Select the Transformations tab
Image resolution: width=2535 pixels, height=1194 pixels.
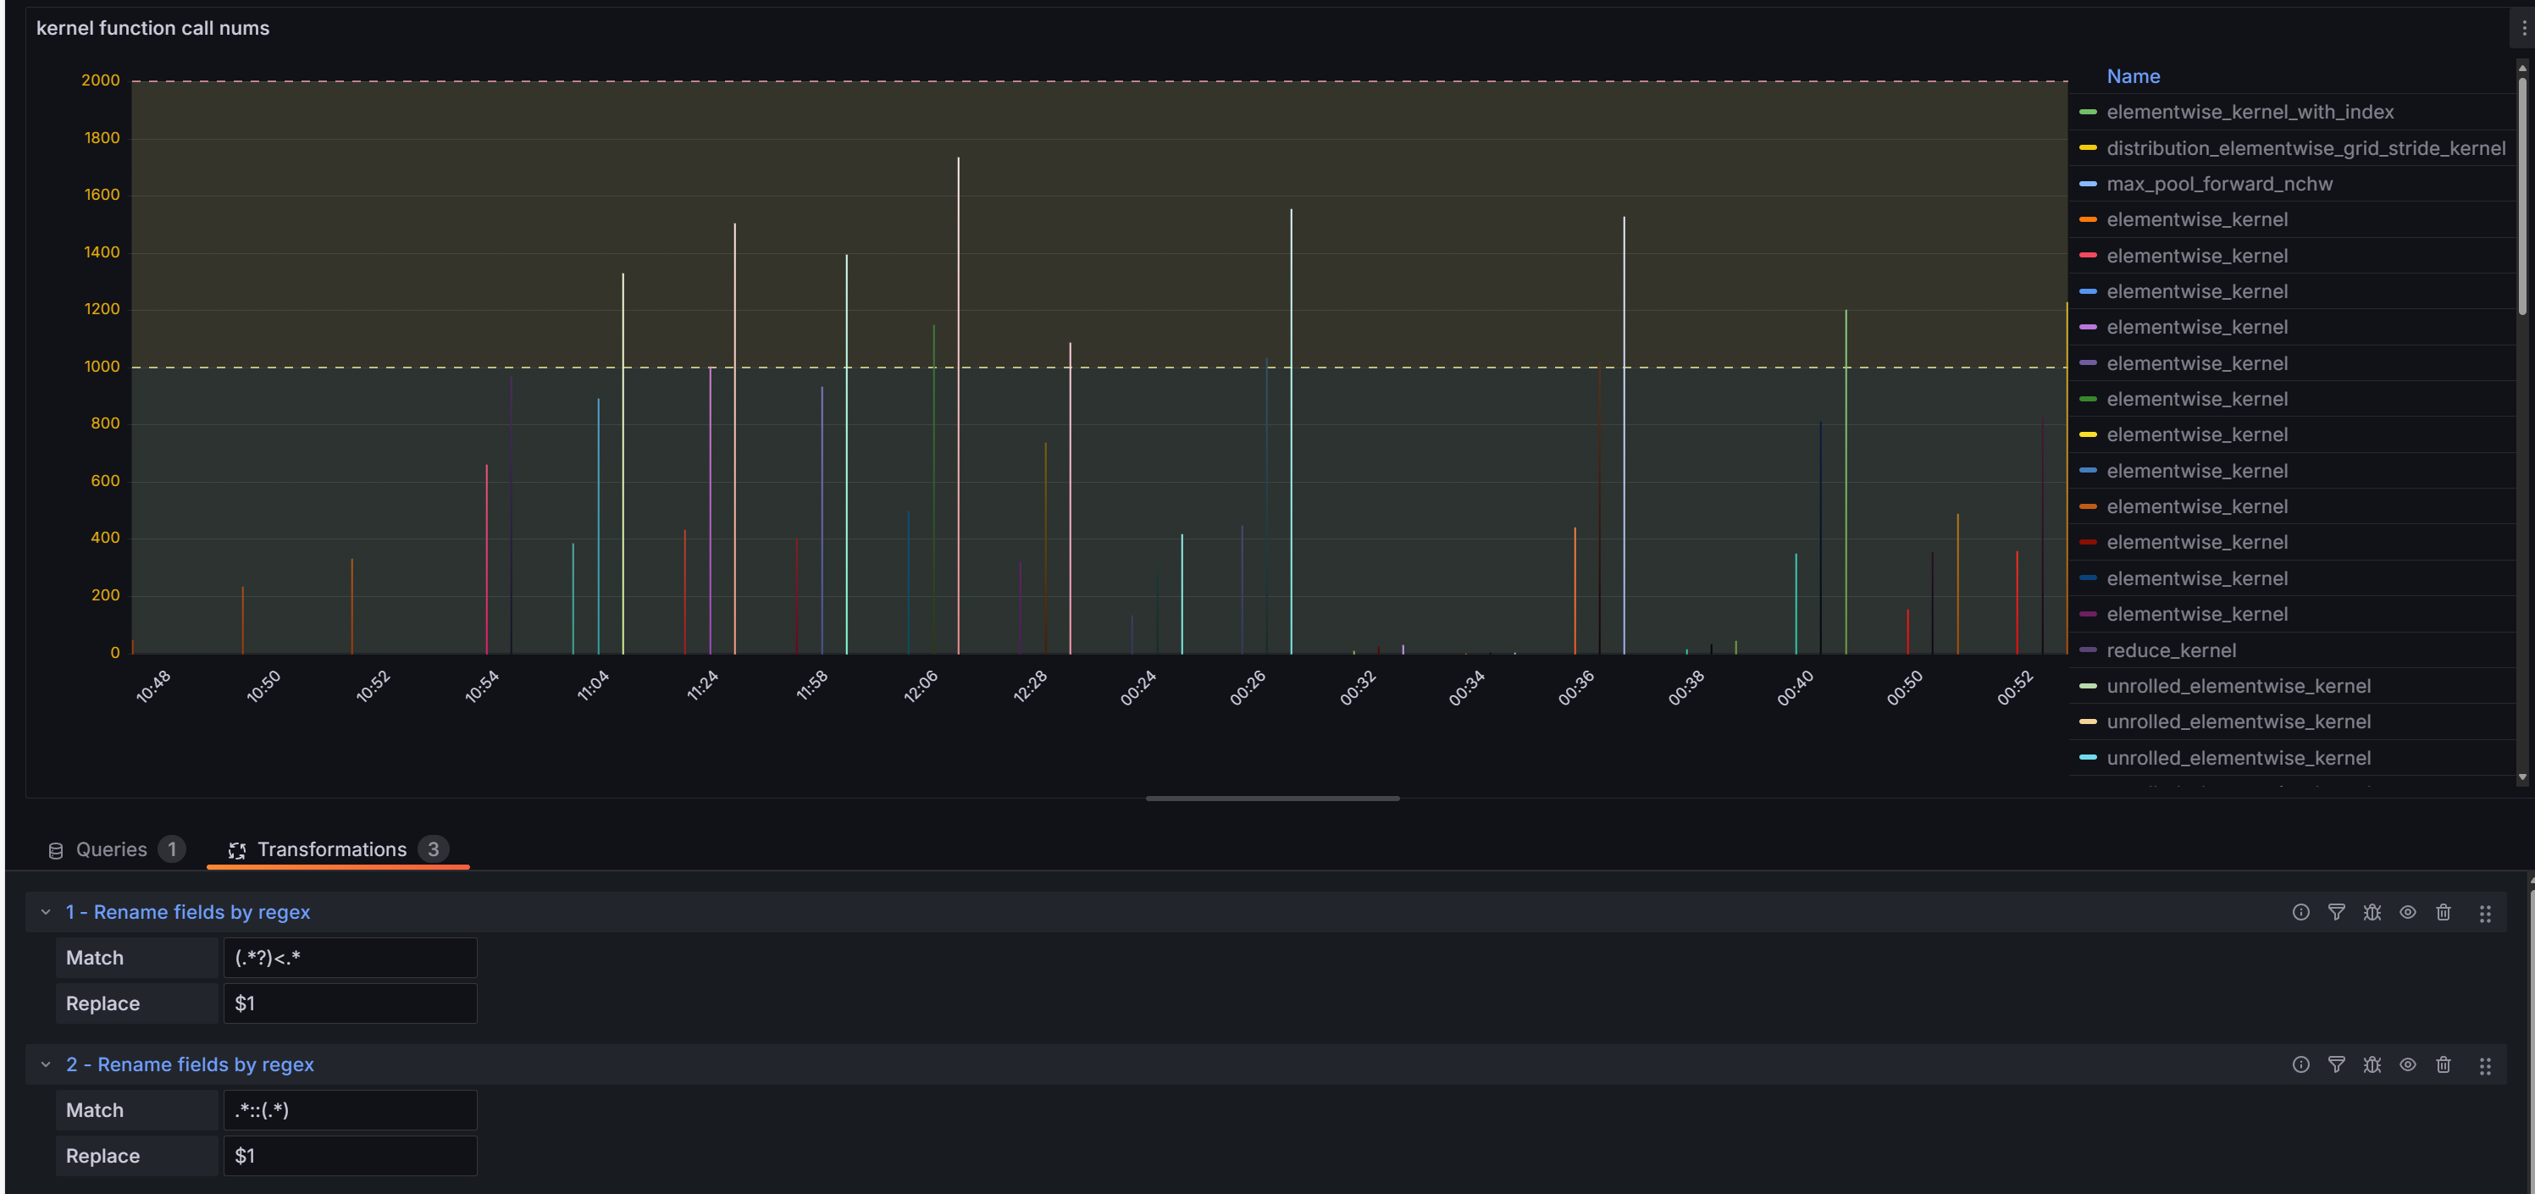click(x=332, y=849)
